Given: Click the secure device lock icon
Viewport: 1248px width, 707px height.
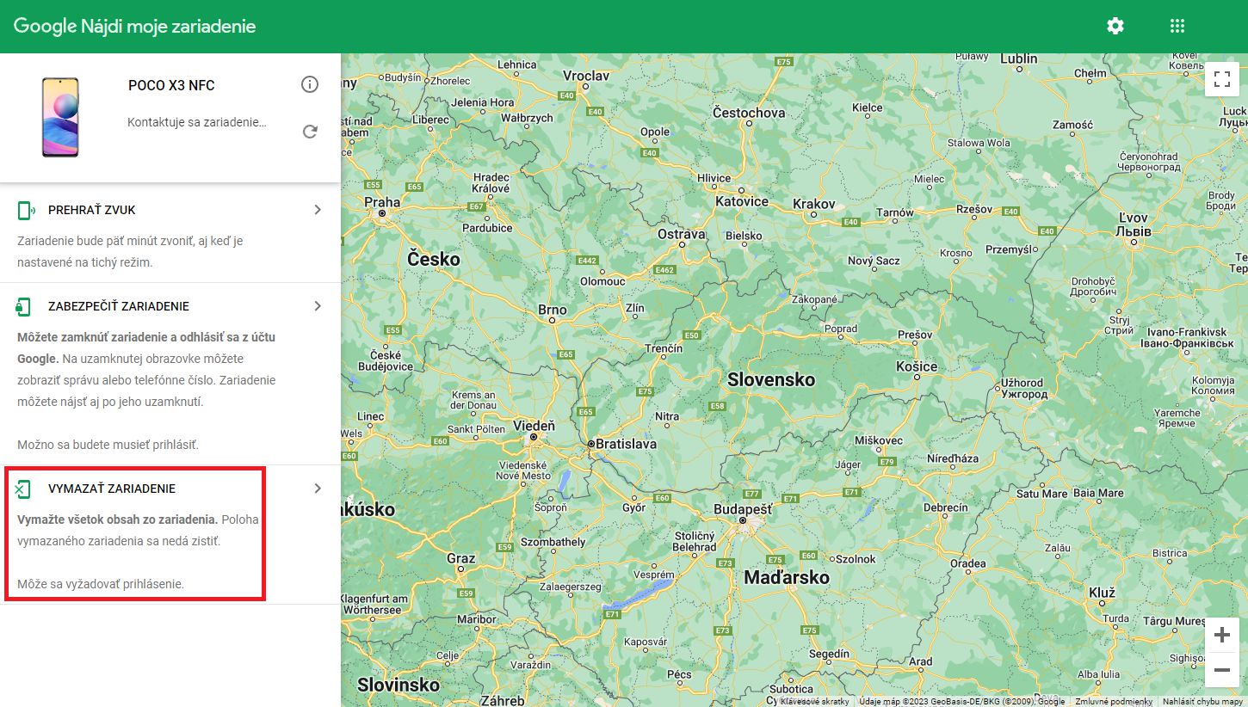Looking at the screenshot, I should pos(24,306).
